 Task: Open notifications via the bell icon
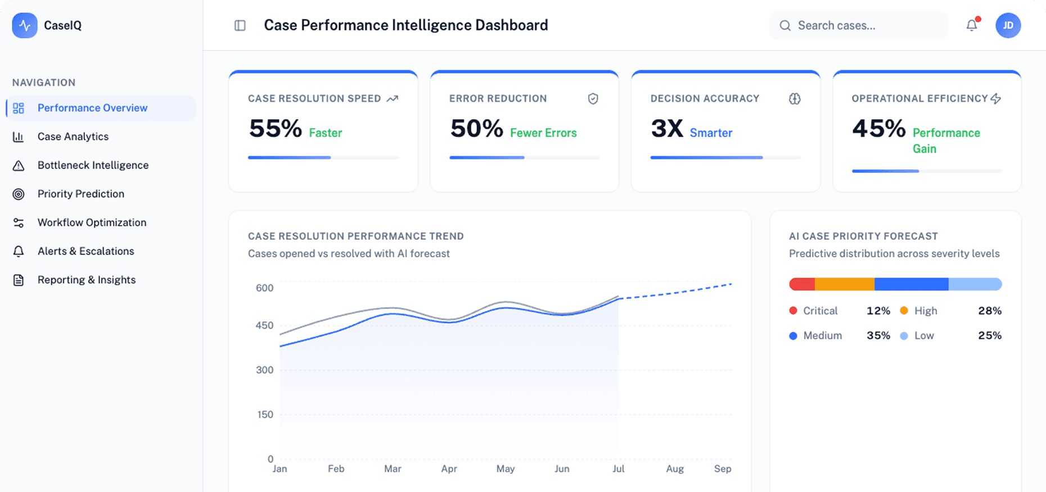coord(972,25)
